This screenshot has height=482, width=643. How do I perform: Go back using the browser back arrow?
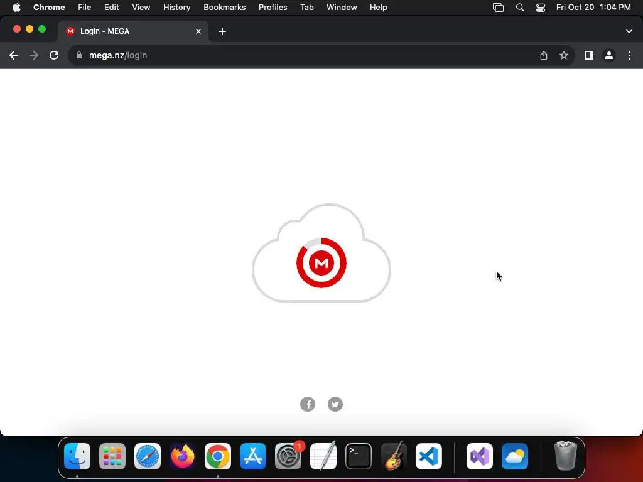14,55
